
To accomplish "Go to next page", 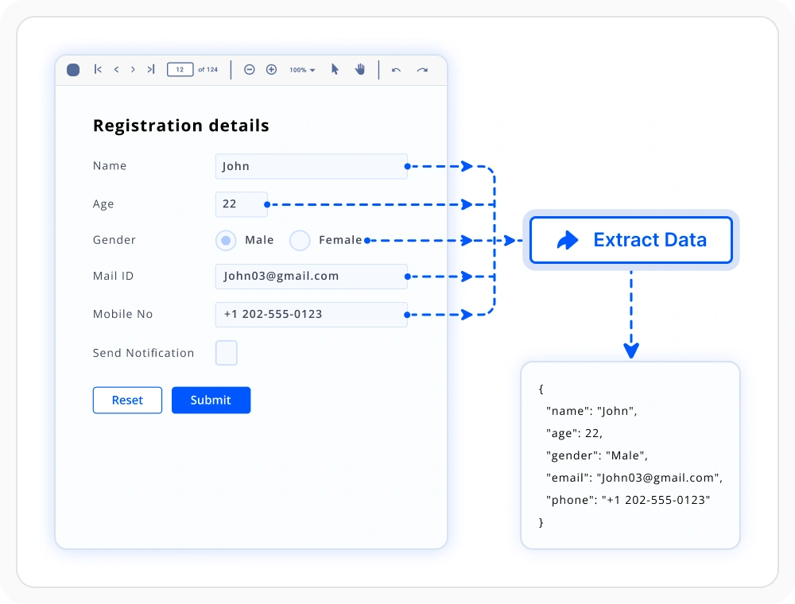I will click(133, 69).
